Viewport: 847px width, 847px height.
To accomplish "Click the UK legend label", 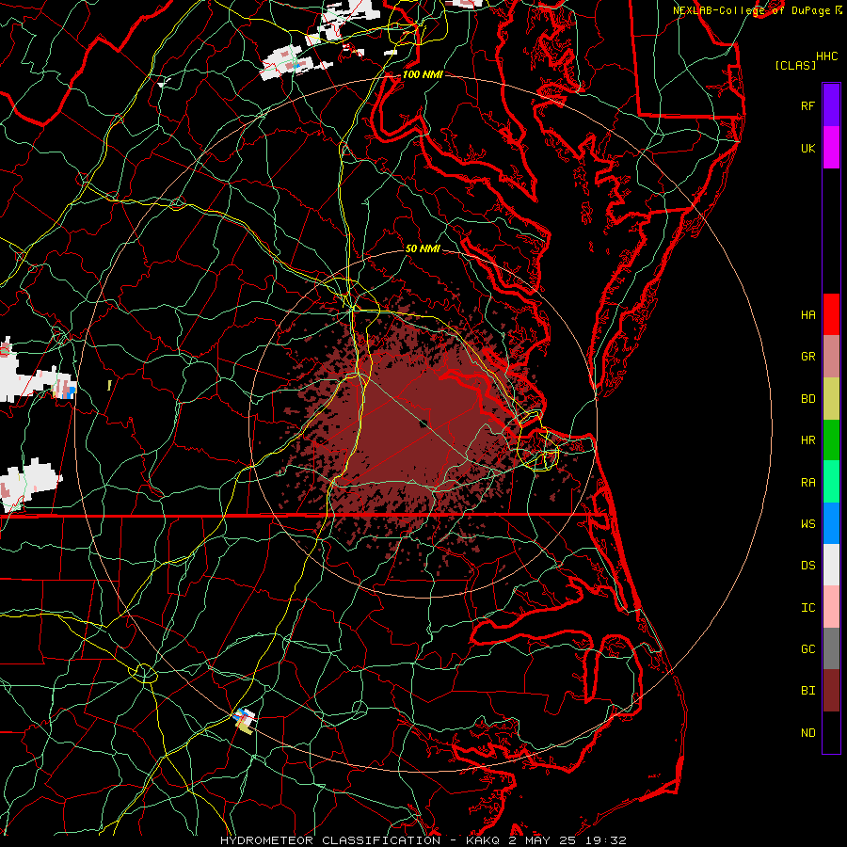I will pyautogui.click(x=807, y=148).
